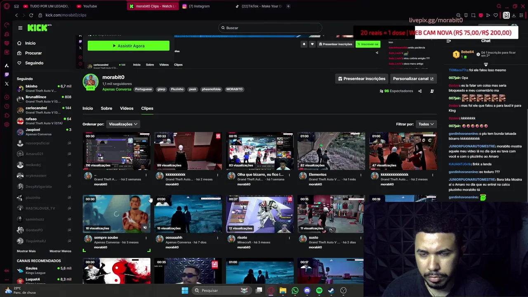
Task: Click the Assistir Agora button
Action: click(128, 46)
